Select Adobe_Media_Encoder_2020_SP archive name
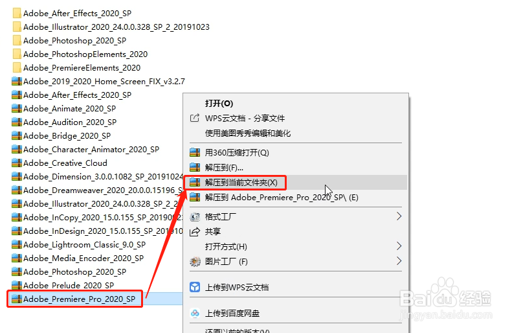The height and width of the screenshot is (333, 521). (x=83, y=258)
